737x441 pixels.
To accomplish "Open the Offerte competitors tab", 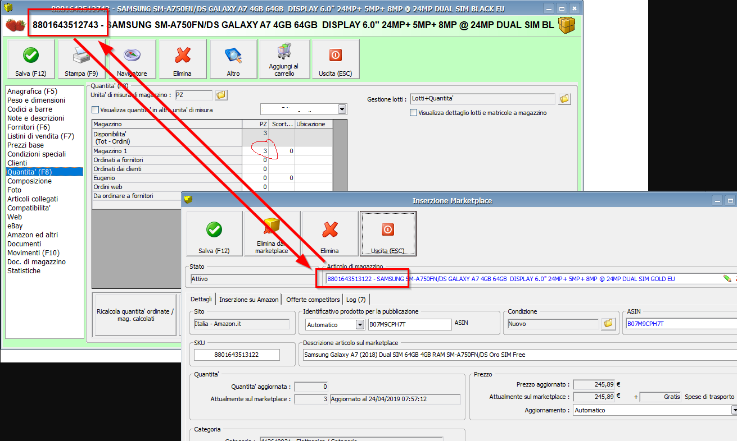I will (x=313, y=300).
